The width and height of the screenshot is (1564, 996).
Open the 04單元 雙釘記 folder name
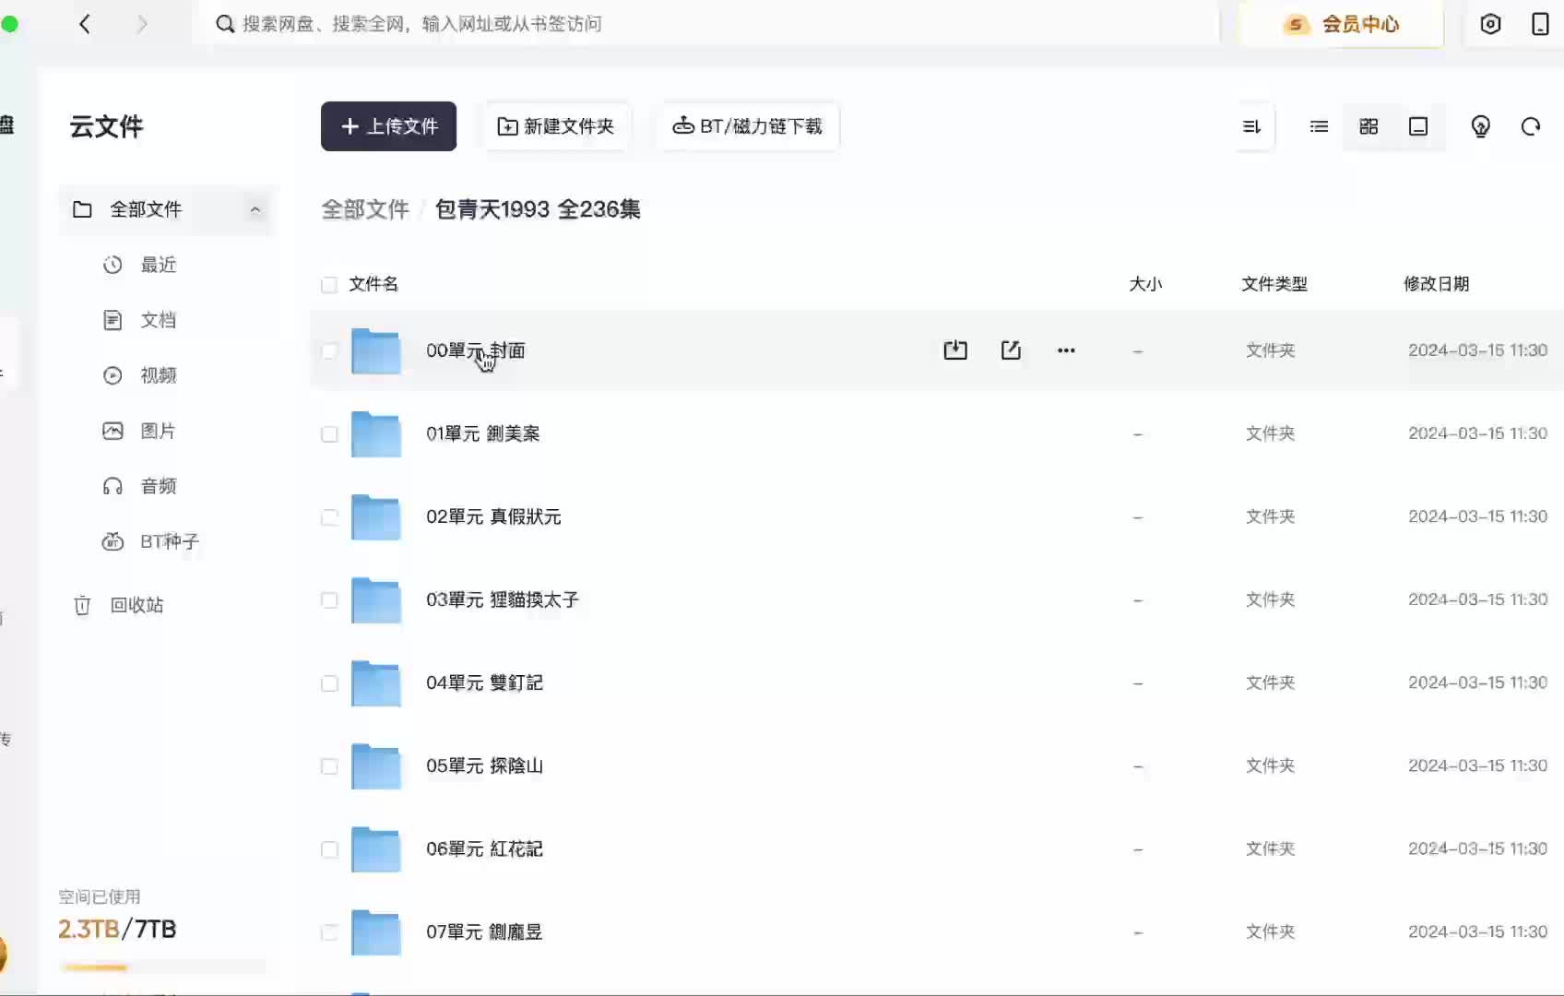[x=484, y=682]
